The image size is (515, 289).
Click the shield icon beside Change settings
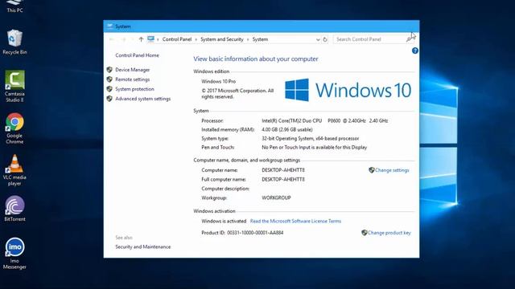(x=372, y=170)
